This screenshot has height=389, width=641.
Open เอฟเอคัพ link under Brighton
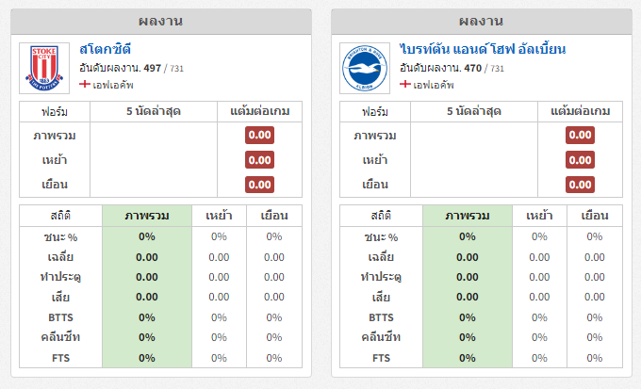(433, 85)
